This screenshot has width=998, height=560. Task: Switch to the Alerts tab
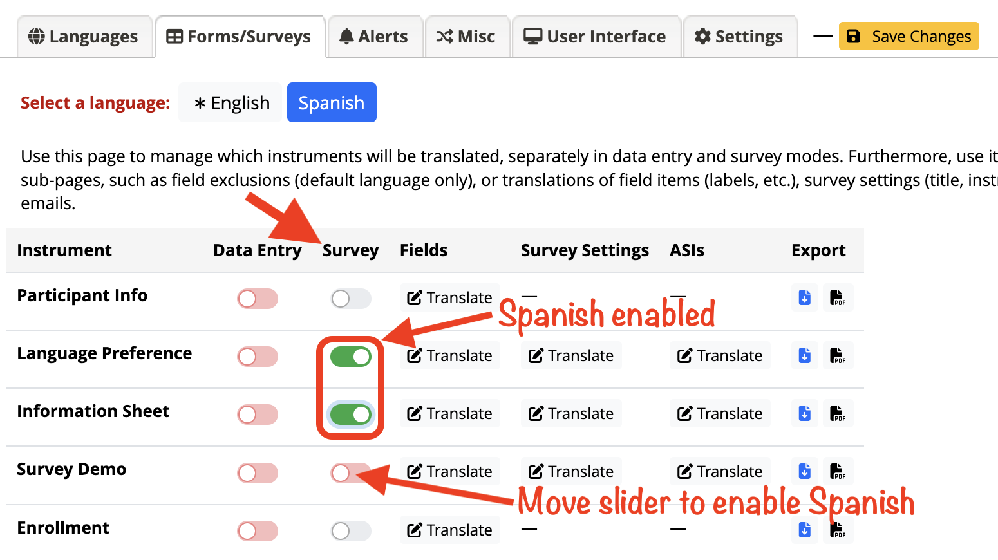pyautogui.click(x=374, y=37)
